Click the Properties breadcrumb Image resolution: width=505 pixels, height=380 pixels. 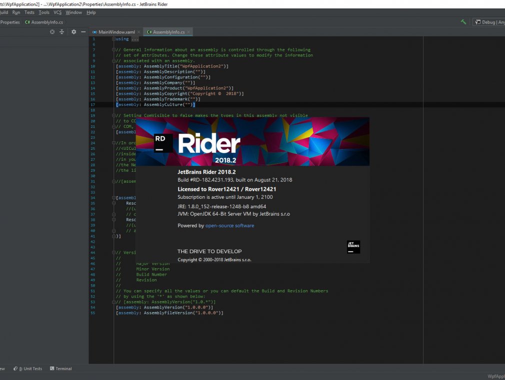pyautogui.click(x=10, y=22)
